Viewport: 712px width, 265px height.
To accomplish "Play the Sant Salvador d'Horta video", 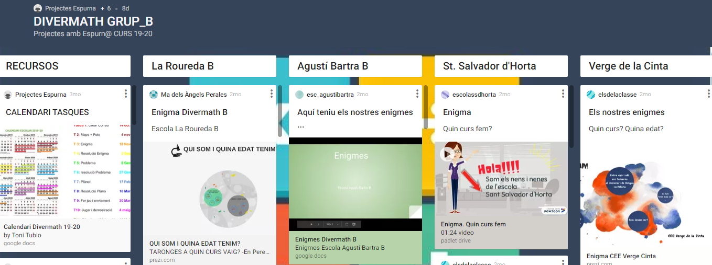I will [448, 154].
